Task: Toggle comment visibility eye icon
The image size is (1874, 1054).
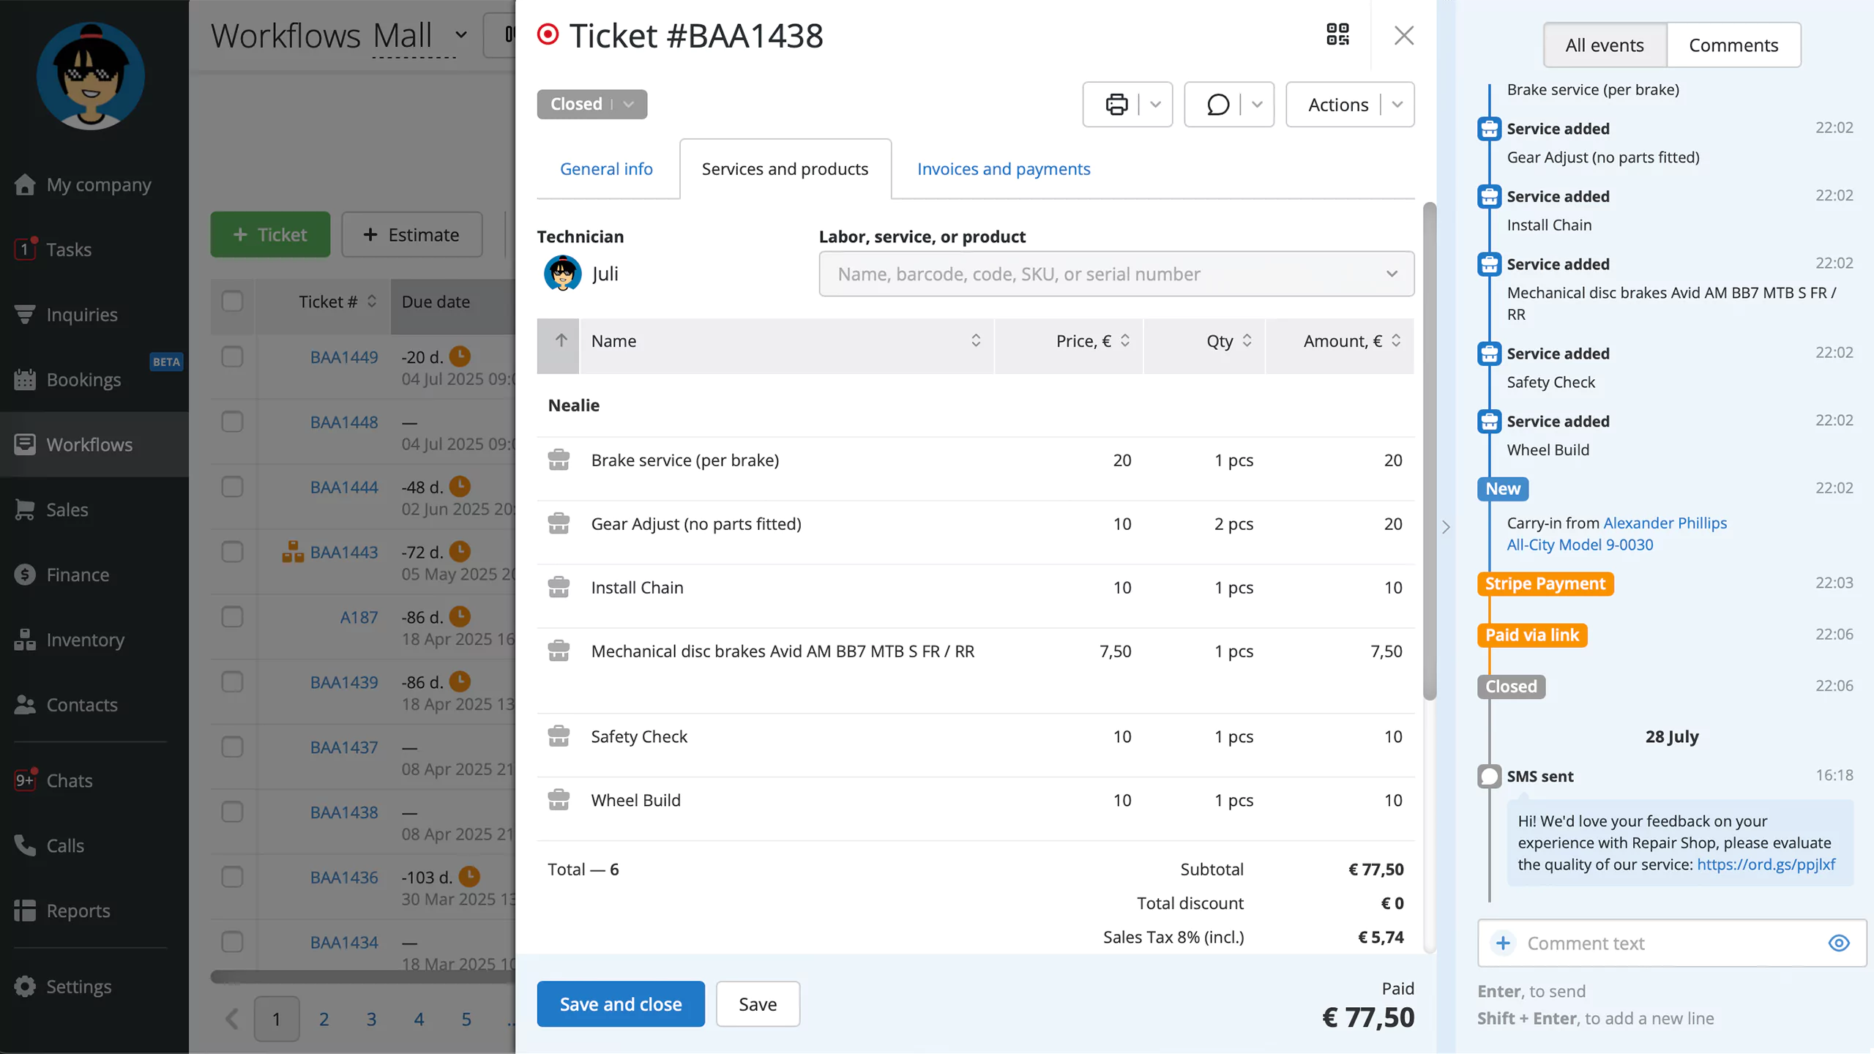Action: (x=1838, y=943)
